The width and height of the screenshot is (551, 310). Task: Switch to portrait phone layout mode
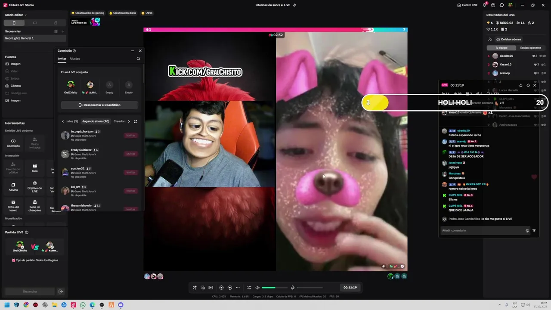click(14, 23)
